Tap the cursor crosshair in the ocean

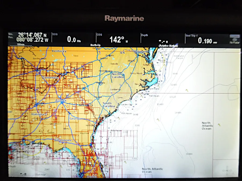(227, 170)
